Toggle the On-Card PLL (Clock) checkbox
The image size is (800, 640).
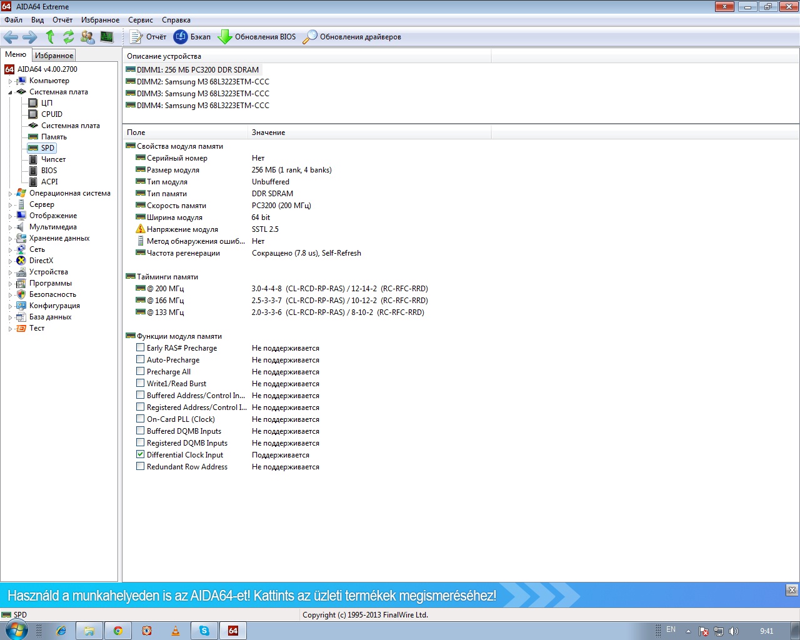coord(141,419)
